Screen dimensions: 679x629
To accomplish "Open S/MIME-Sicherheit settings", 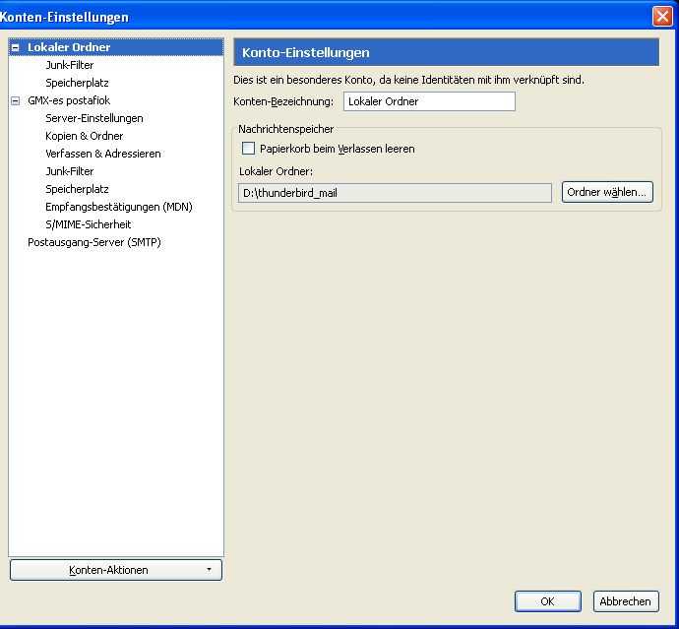I will tap(88, 224).
